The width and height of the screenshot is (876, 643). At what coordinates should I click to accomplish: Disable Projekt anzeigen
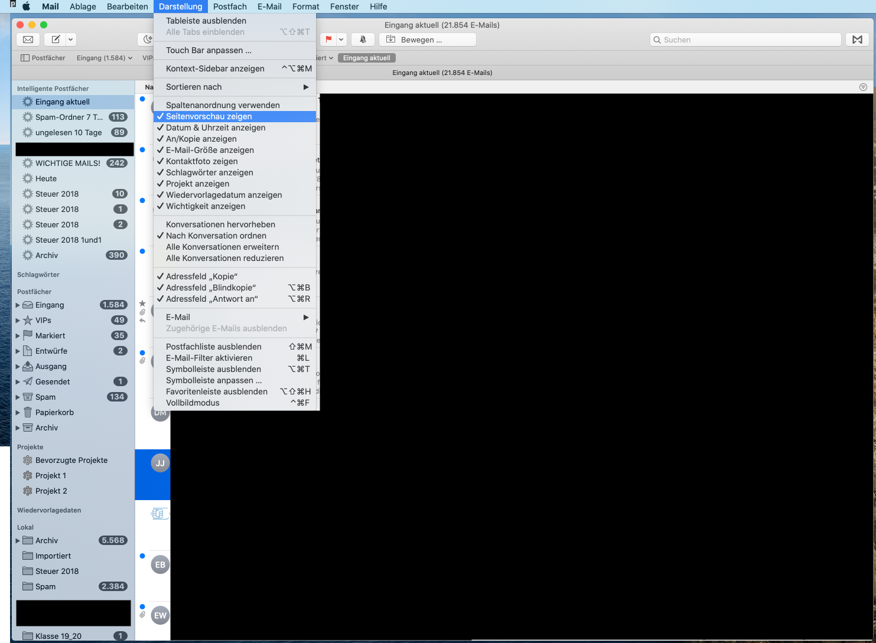(235, 184)
